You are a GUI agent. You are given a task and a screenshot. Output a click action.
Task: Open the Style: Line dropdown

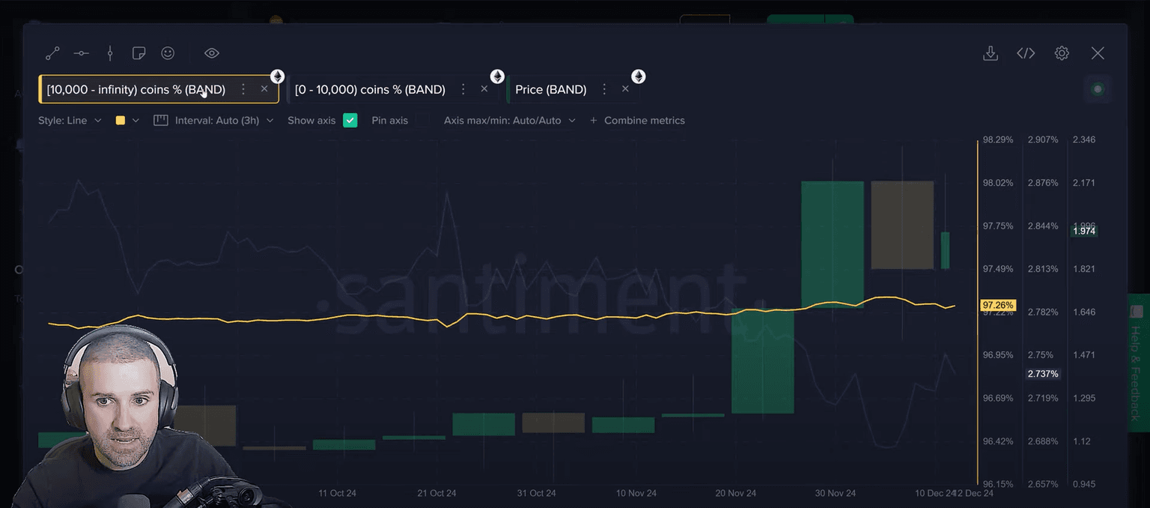coord(70,120)
